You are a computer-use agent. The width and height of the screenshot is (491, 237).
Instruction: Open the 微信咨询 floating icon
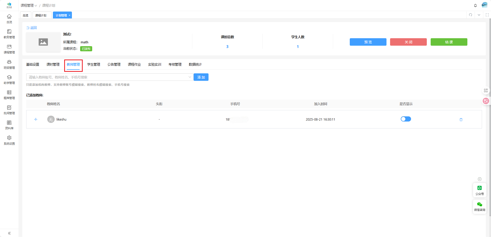click(479, 206)
